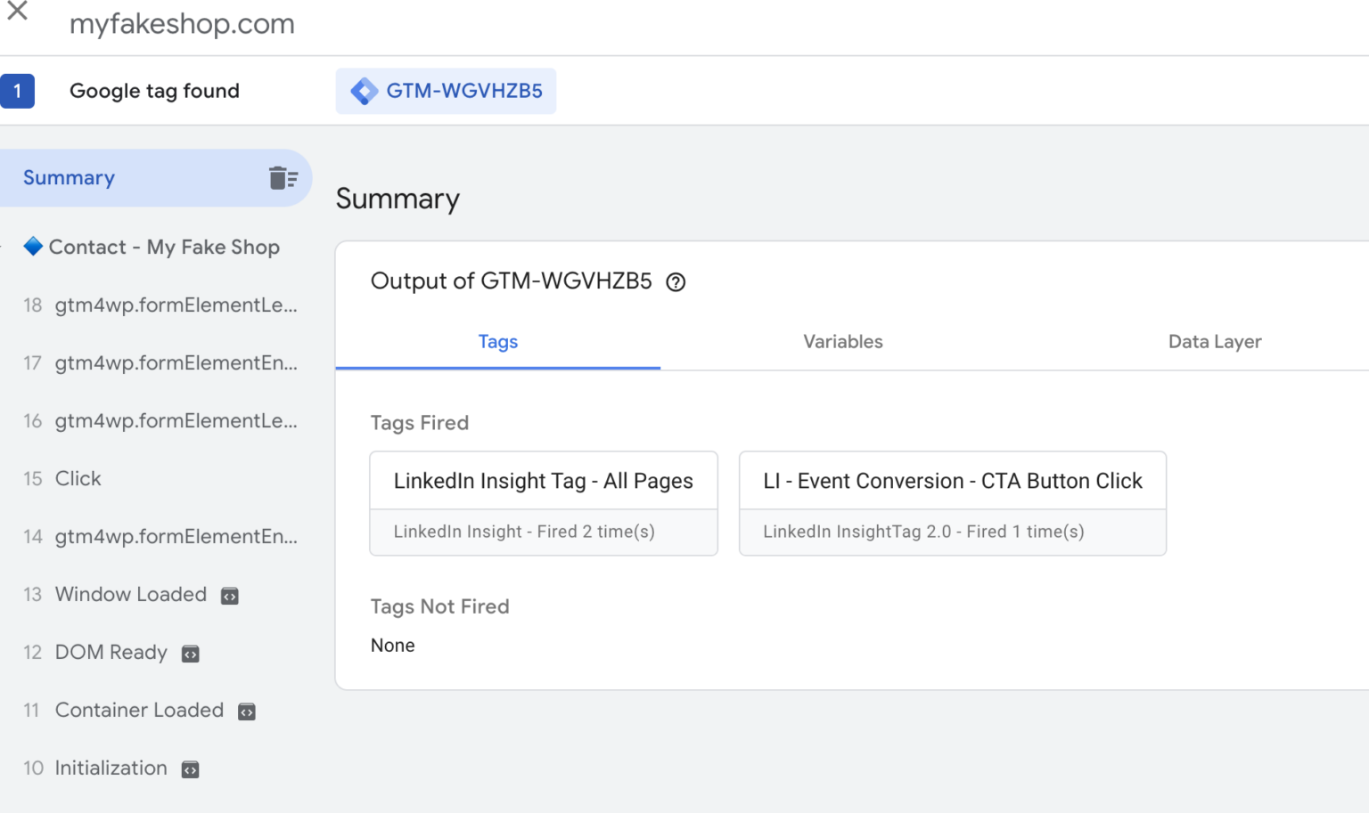Open LinkedIn Insight Tag - All Pages details
Screen dimensions: 1369x813
pyautogui.click(x=543, y=480)
